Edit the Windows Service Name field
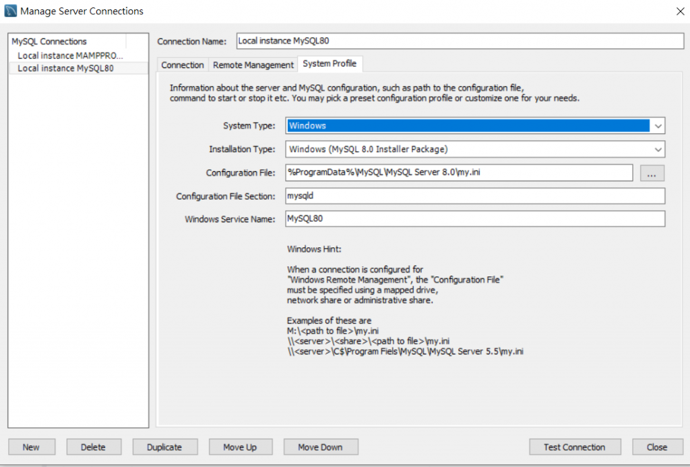 coord(475,219)
